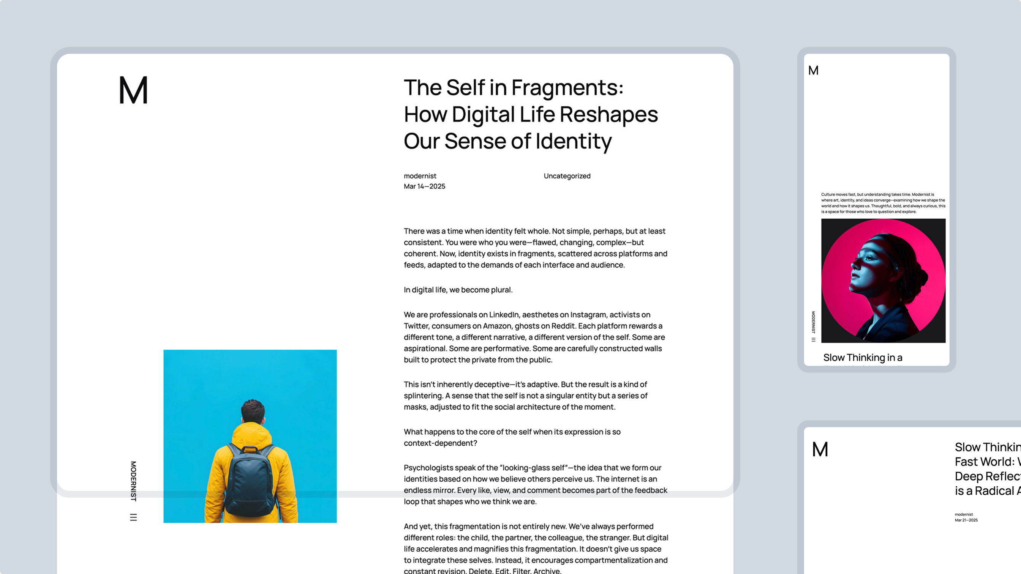Open the yellow jacket backpack featured image
Screen dimensions: 1021x574
[250, 436]
